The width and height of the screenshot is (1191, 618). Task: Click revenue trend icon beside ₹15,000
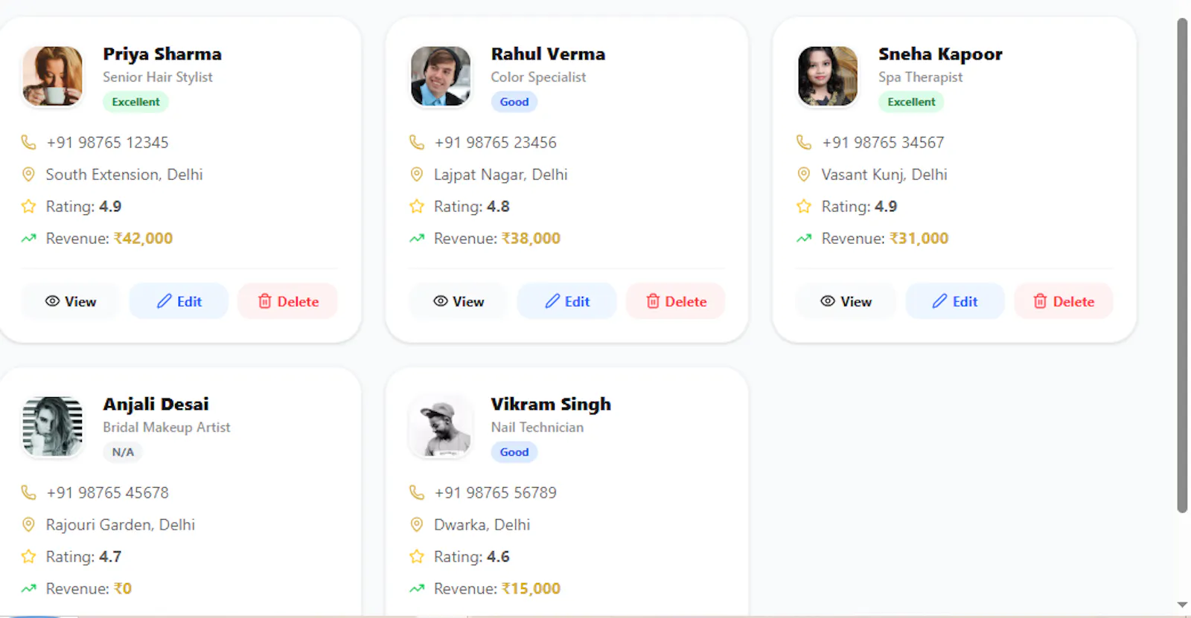pyautogui.click(x=417, y=589)
